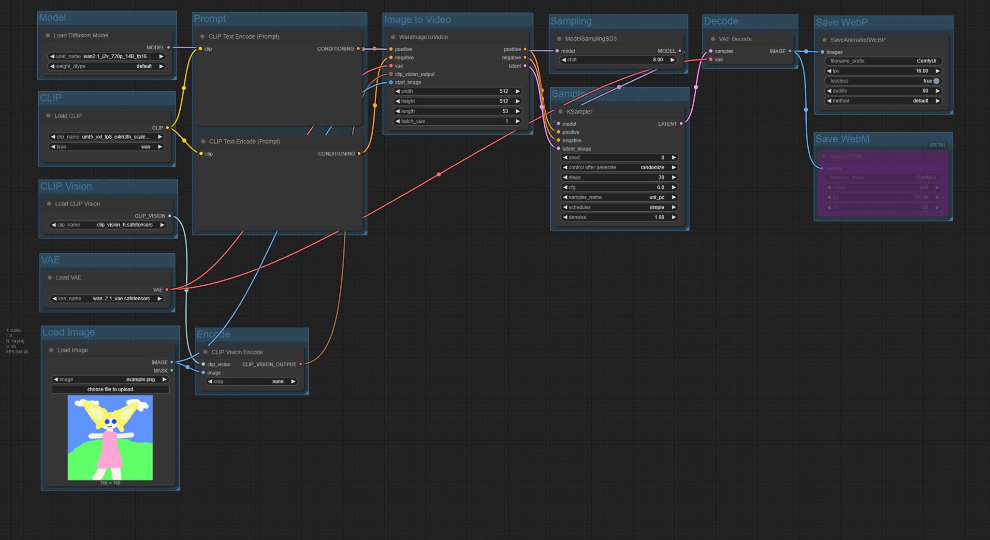This screenshot has width=990, height=540.
Task: Click the CLIP Vision Encode collapse dot
Action: tap(205, 352)
